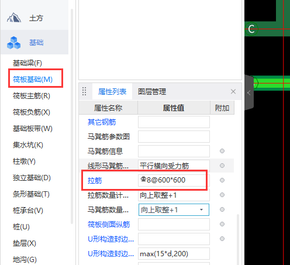
Task: Toggle 附加 option for 马凳筋信息
Action: pyautogui.click(x=222, y=151)
